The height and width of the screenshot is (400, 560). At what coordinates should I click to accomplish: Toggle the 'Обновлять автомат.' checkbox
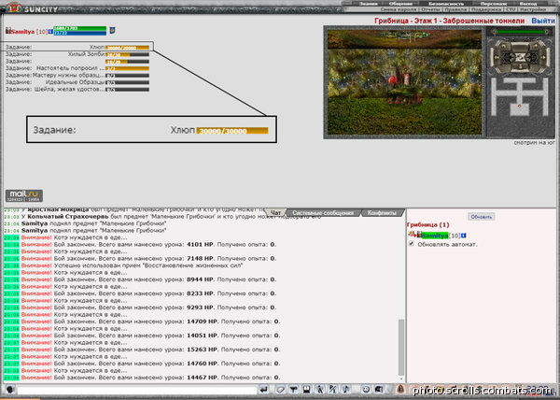pos(412,244)
